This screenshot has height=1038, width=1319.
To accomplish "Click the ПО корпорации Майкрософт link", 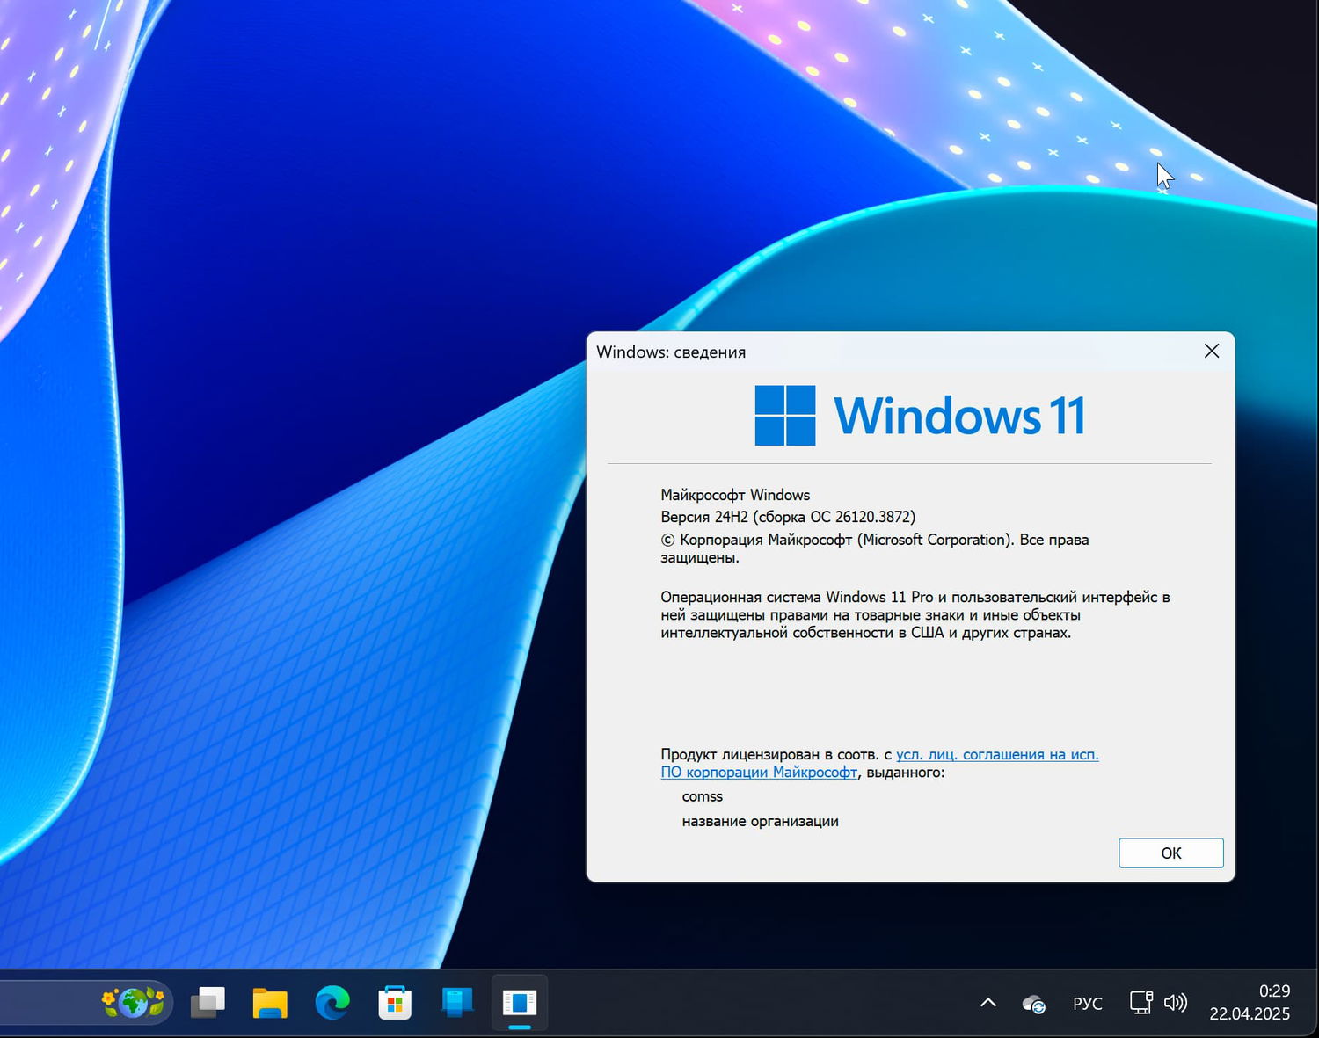I will 759,773.
